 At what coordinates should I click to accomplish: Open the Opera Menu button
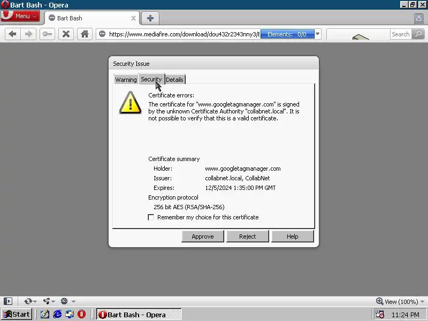20,16
